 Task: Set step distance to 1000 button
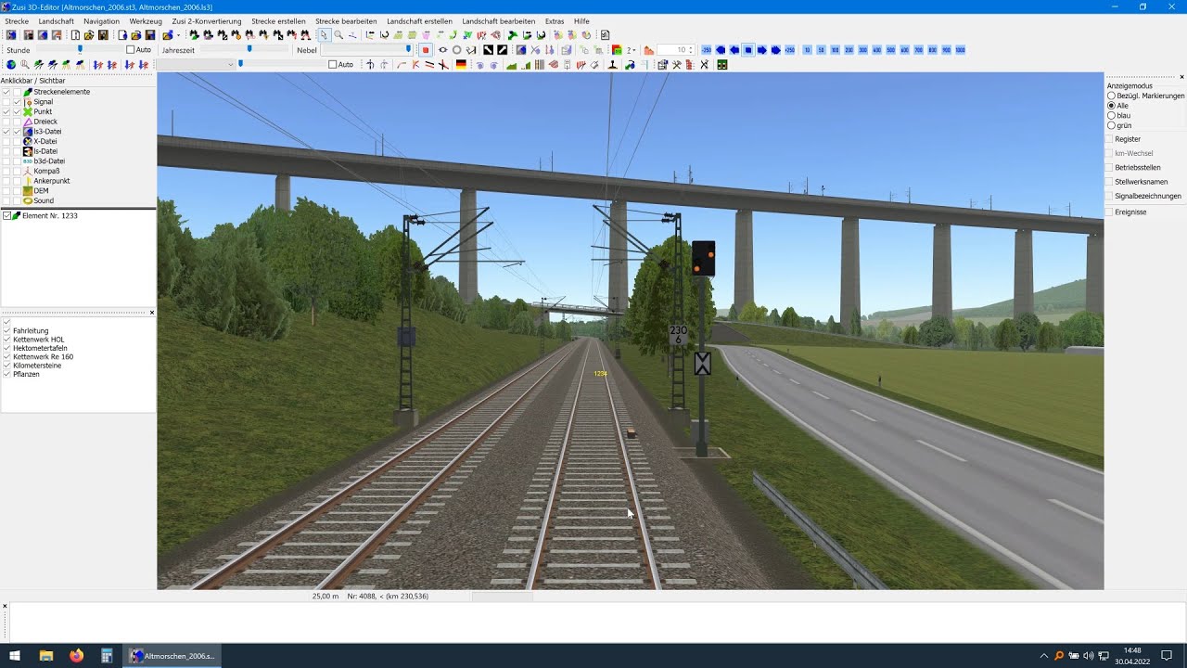(x=960, y=50)
